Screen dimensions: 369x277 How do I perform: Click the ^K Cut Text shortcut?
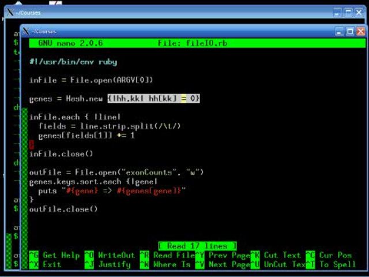pyautogui.click(x=276, y=255)
